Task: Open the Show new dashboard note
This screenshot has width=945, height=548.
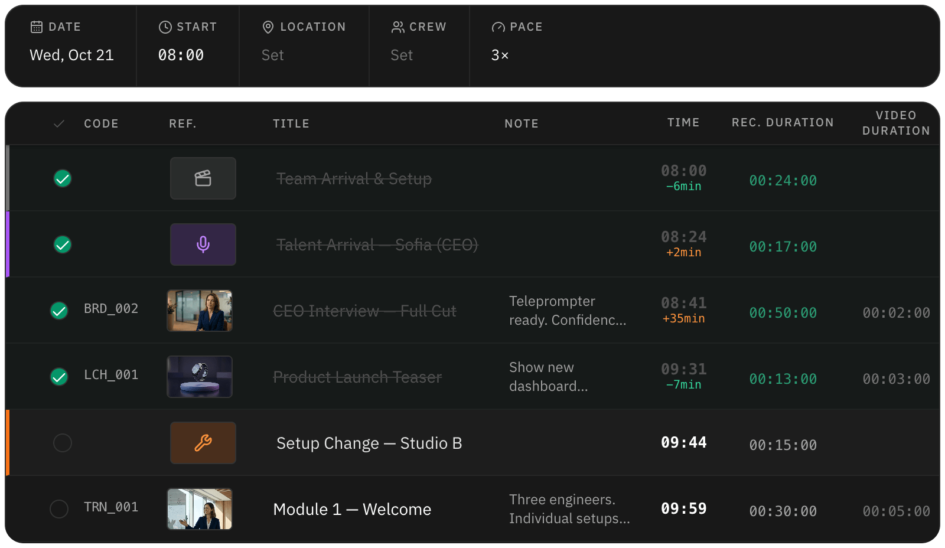Action: pos(549,377)
